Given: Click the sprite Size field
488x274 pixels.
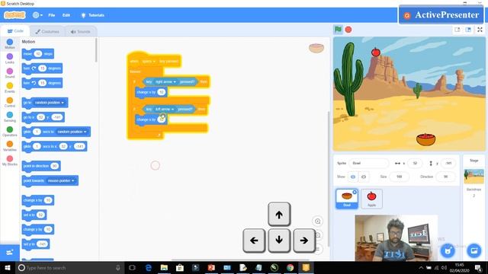Looking at the screenshot, I should click(x=399, y=177).
